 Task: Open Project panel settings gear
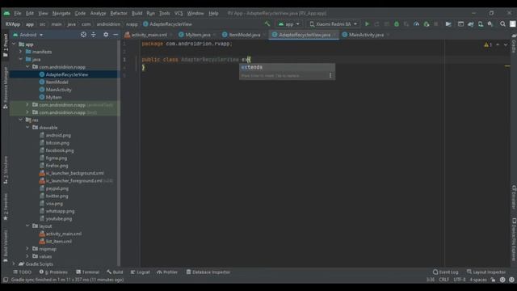point(106,35)
